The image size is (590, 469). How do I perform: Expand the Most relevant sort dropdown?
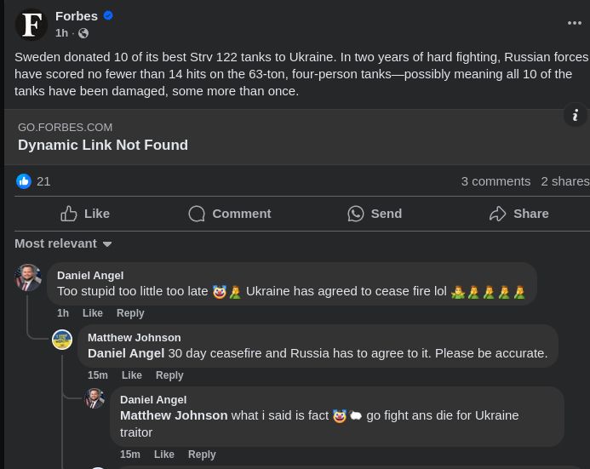coord(63,243)
